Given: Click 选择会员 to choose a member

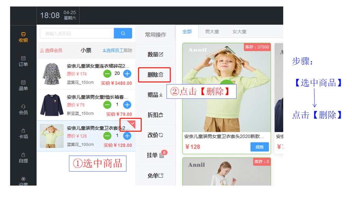Looking at the screenshot, I should tap(51, 50).
